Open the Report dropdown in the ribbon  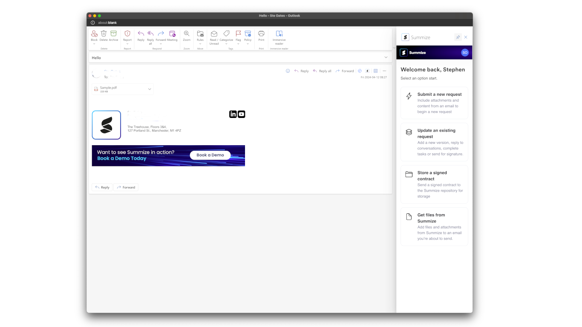(127, 43)
